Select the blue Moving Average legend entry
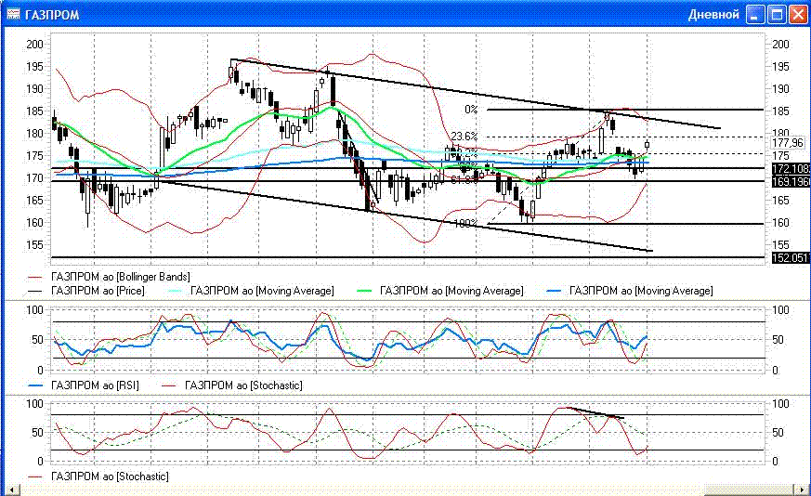The width and height of the screenshot is (811, 496). pyautogui.click(x=630, y=291)
